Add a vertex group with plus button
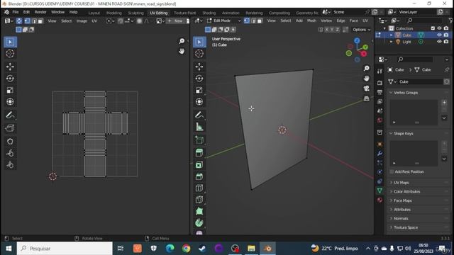 tap(444, 102)
